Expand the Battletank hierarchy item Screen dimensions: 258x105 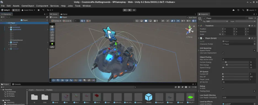click(9, 27)
